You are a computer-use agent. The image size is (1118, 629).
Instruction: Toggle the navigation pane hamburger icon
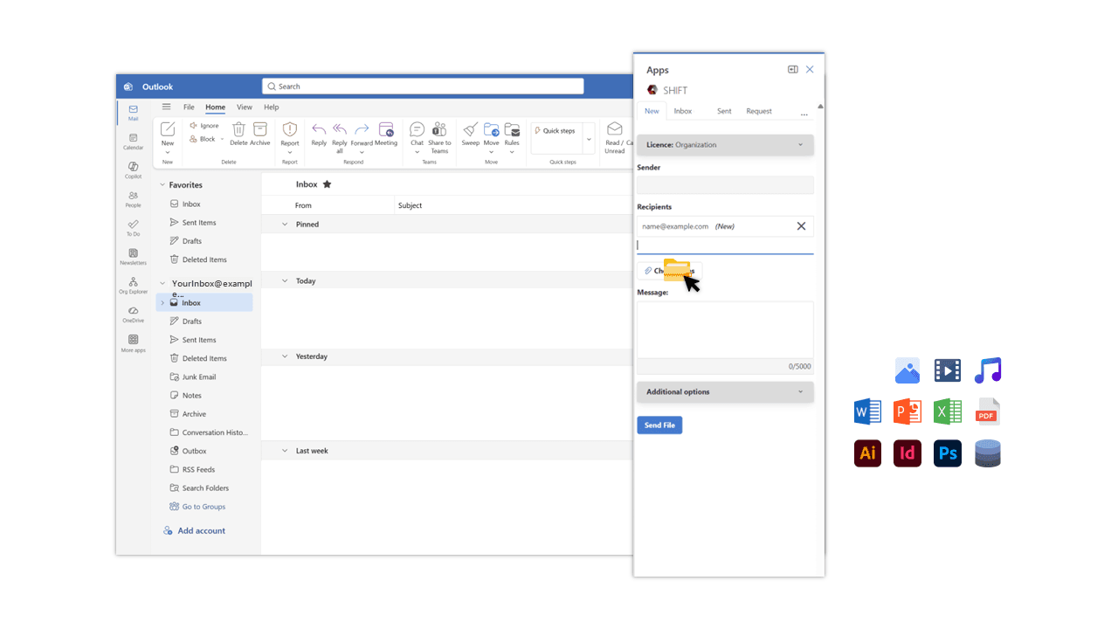tap(166, 107)
